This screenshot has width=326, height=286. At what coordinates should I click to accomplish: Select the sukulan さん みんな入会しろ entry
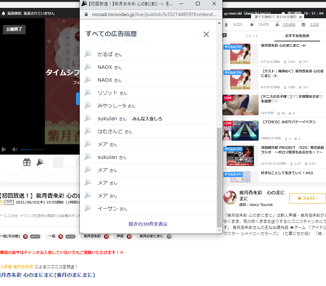(155, 119)
